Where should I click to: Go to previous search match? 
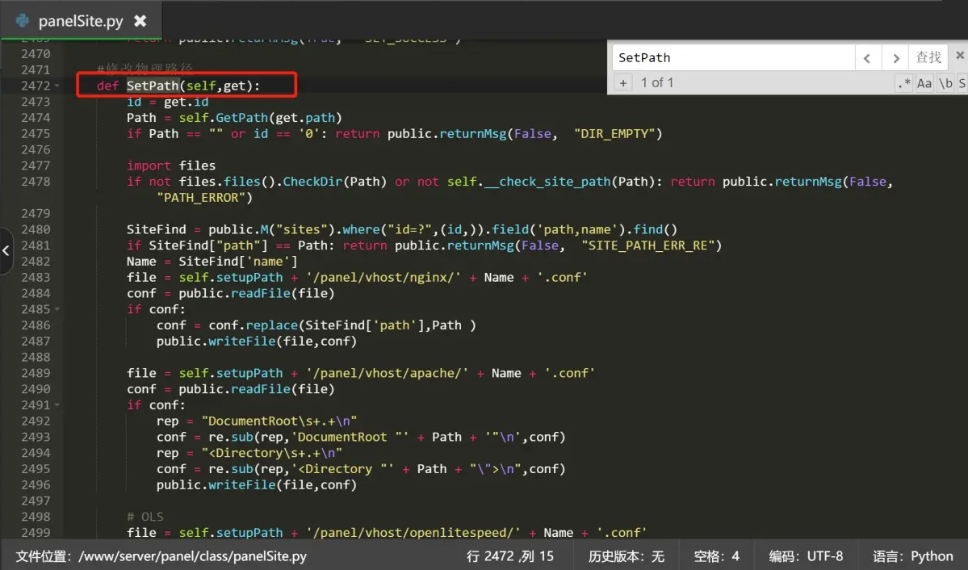(867, 57)
